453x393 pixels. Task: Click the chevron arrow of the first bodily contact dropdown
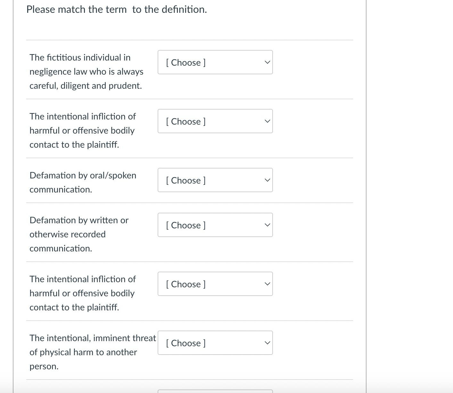click(267, 121)
